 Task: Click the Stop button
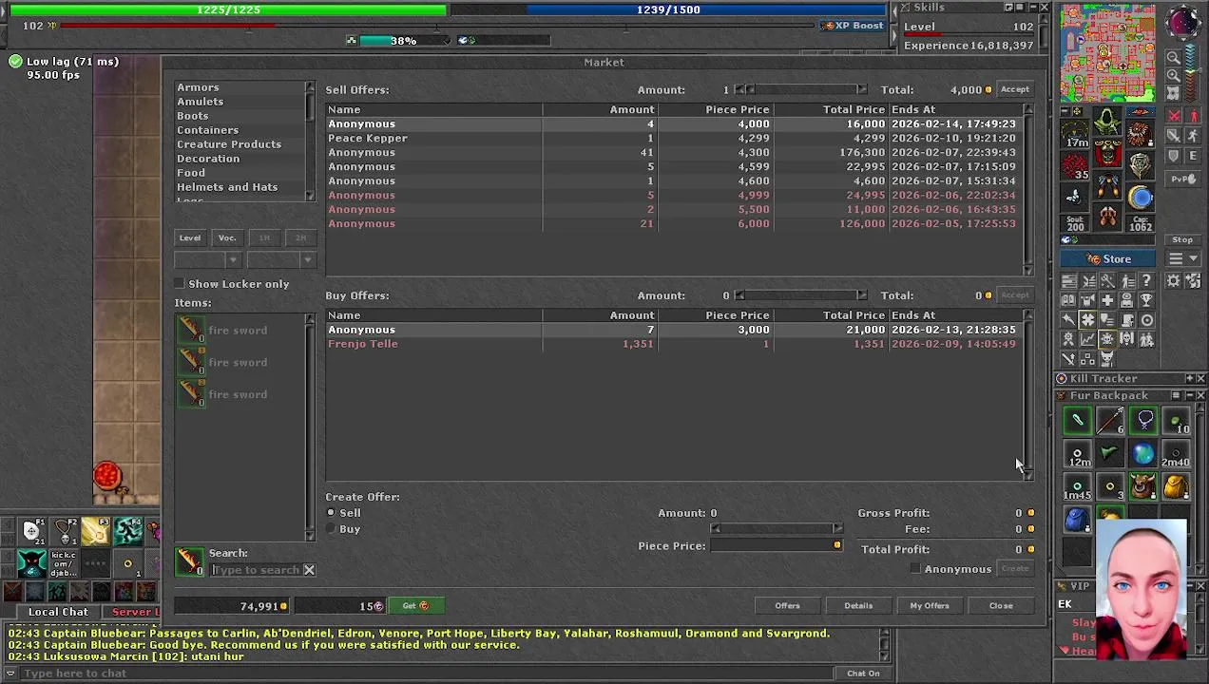click(1182, 240)
